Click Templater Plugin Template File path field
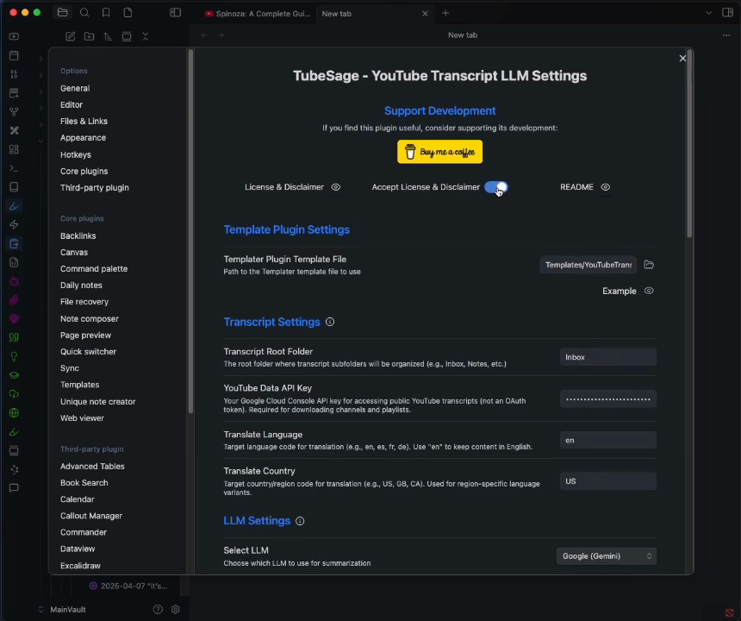Screen dimensions: 741x621 [x=588, y=265]
